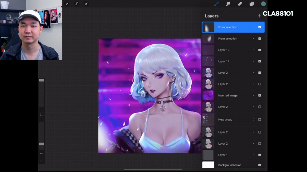Open blend mode N for Layer 1

pyautogui.click(x=253, y=155)
